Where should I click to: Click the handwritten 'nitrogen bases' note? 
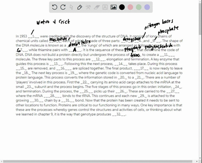[159, 24]
